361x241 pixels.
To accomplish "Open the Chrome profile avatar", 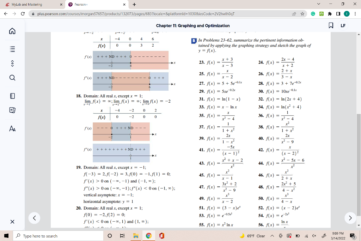I will click(347, 14).
